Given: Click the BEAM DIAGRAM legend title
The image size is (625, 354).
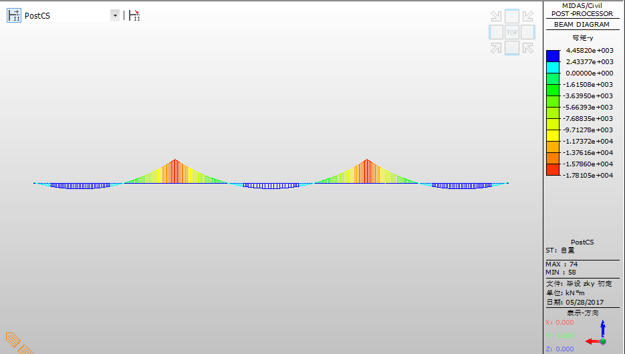Looking at the screenshot, I should [x=582, y=24].
